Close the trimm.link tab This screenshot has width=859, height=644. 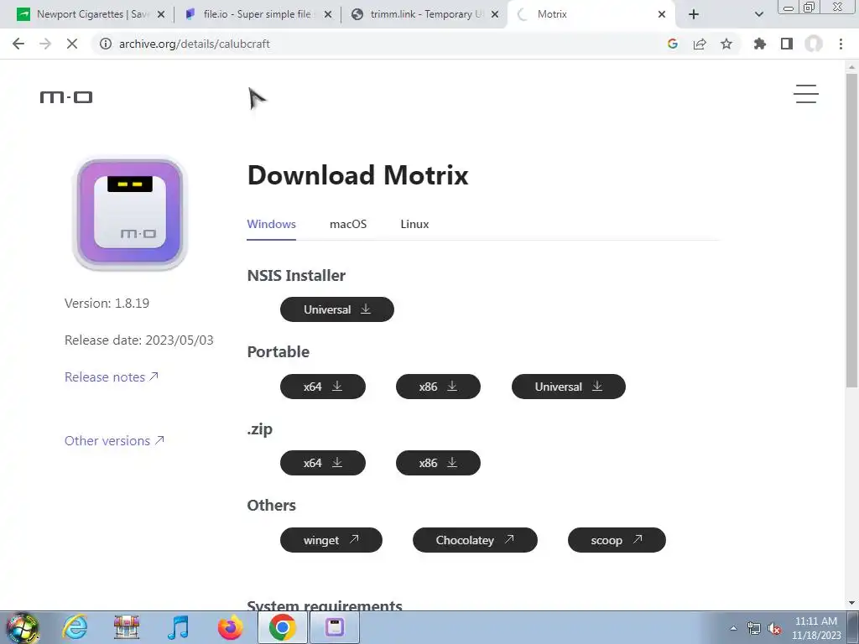click(495, 15)
